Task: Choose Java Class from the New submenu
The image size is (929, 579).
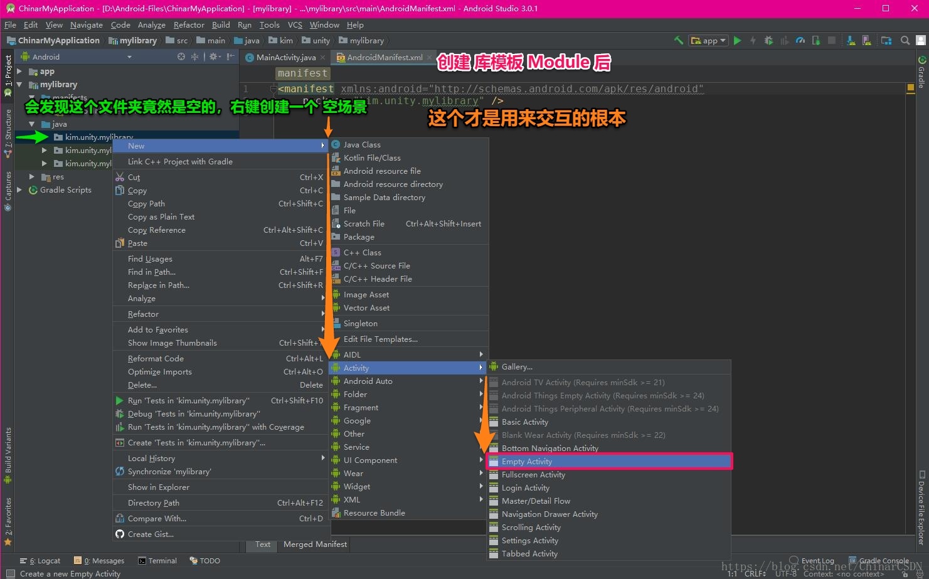Action: point(408,145)
